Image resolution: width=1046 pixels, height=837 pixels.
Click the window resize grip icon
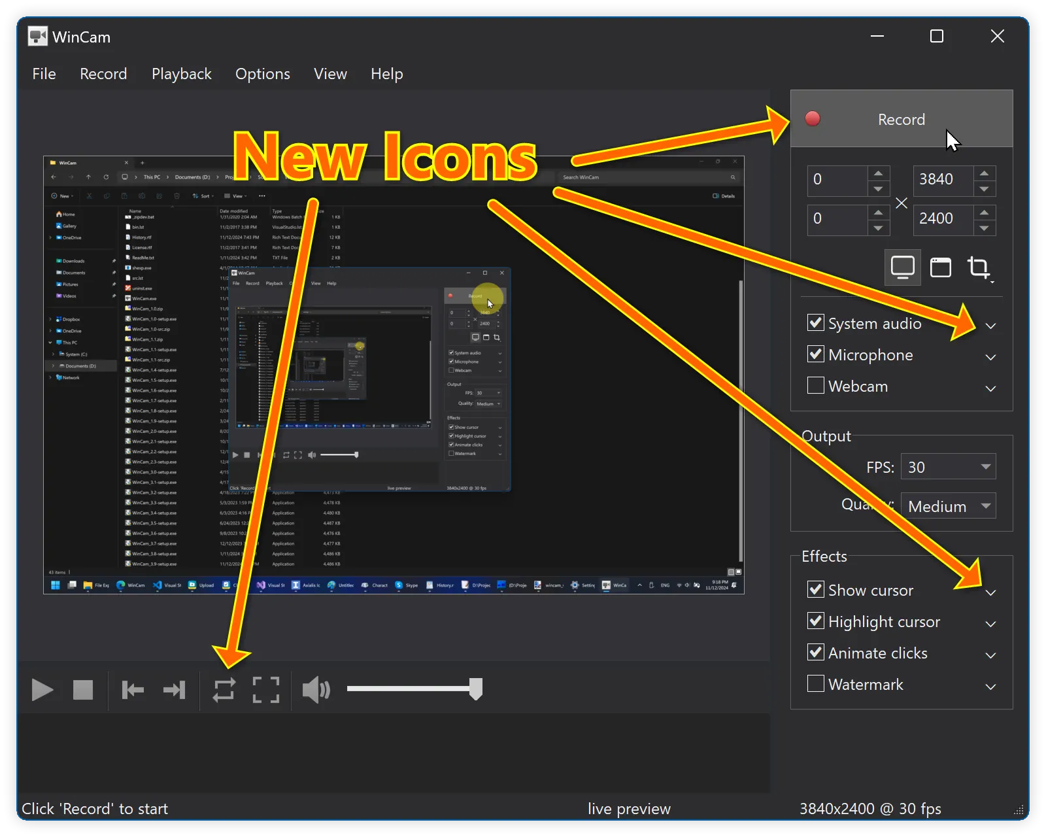tap(1019, 811)
